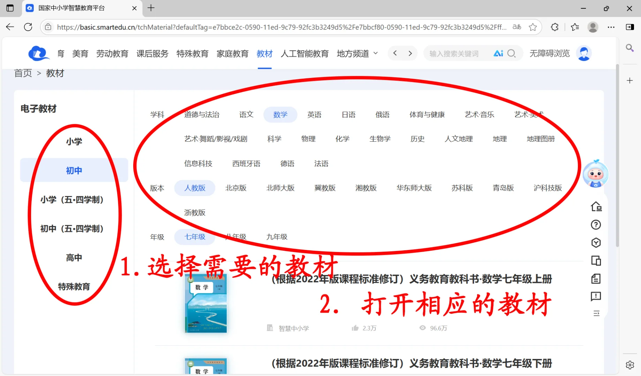Open the 人工智能教育 nav tab
The width and height of the screenshot is (641, 376).
304,54
